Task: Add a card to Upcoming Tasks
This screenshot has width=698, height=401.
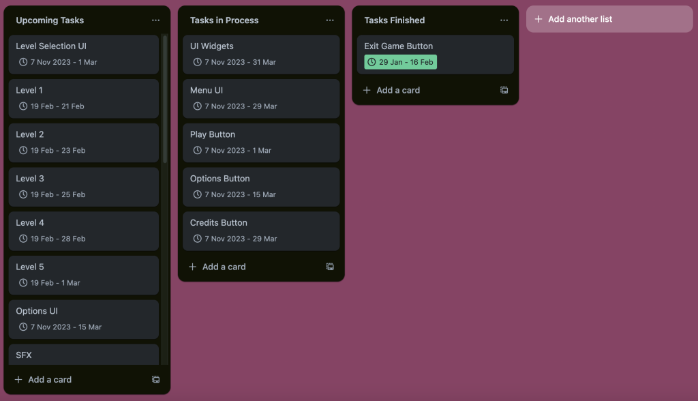Action: coord(50,380)
